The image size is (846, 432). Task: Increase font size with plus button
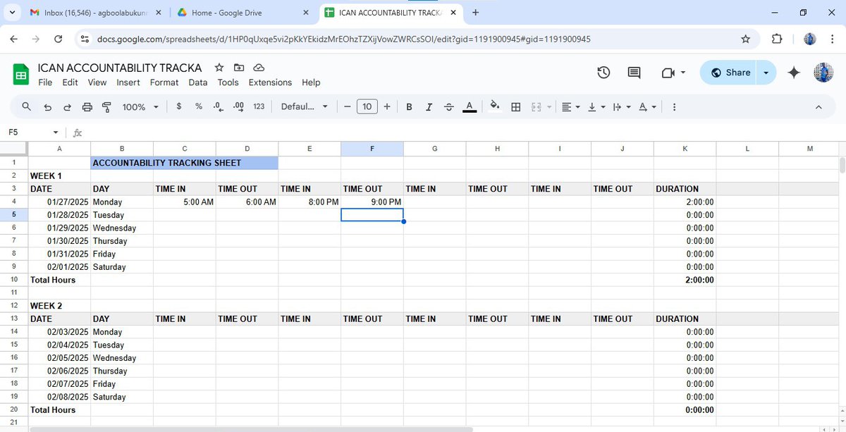(386, 106)
